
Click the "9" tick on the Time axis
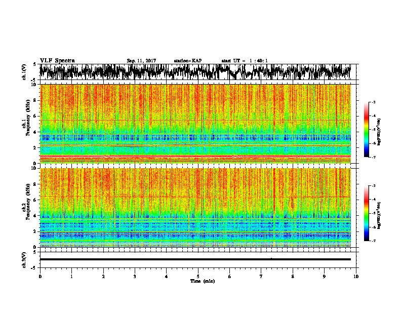324,277
